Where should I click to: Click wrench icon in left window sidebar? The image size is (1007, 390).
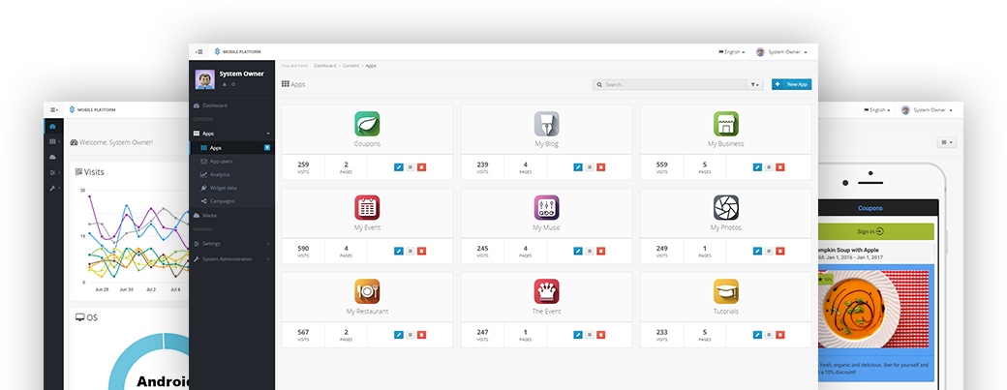[52, 188]
